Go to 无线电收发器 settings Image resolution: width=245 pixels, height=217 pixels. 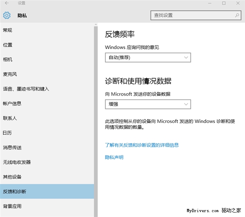(17, 162)
